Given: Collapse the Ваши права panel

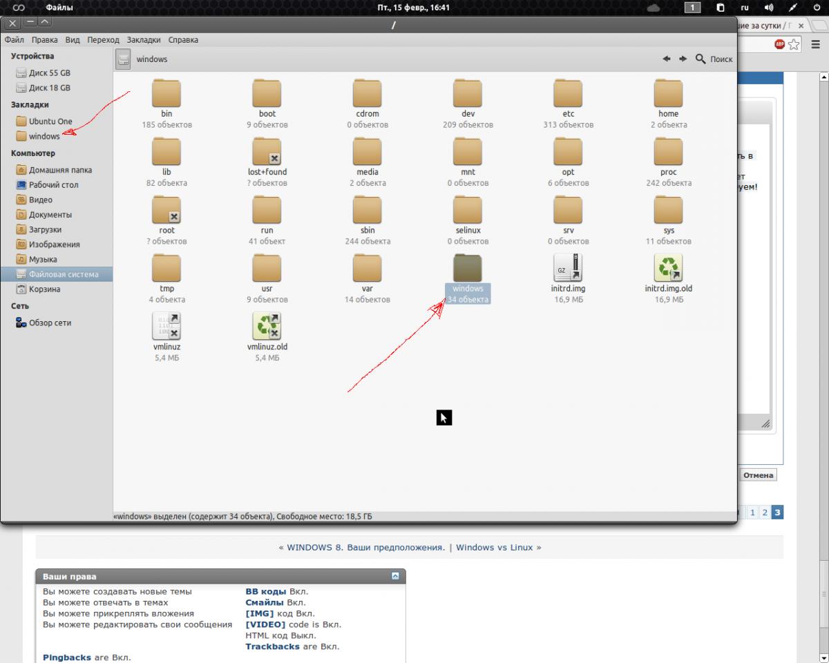Looking at the screenshot, I should pos(395,576).
